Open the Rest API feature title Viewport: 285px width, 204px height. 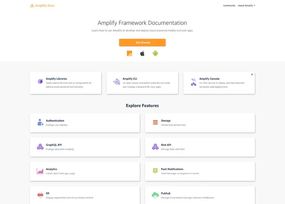[x=166, y=145]
